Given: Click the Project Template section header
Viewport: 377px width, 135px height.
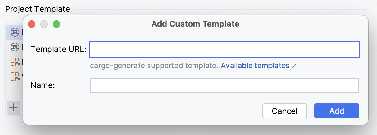Looking at the screenshot, I should 38,9.
